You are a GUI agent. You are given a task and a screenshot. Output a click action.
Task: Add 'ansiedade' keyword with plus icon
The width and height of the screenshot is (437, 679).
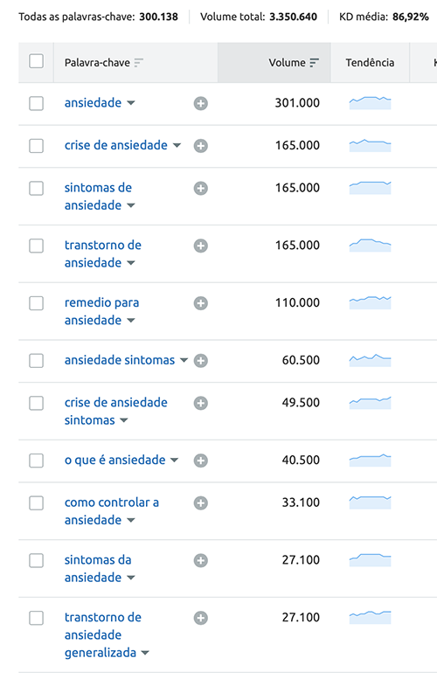point(200,103)
